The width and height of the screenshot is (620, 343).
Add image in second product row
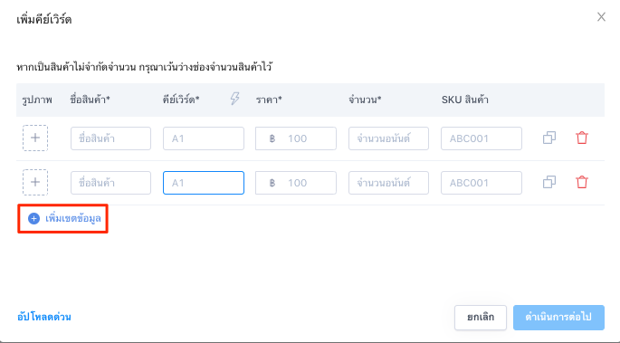[35, 182]
